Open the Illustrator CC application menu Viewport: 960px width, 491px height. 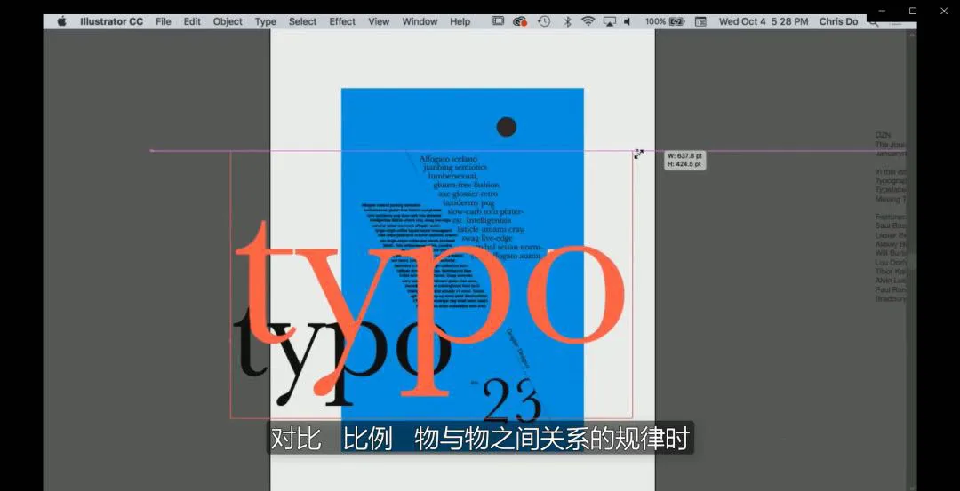(x=111, y=21)
